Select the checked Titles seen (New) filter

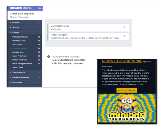[19, 48]
